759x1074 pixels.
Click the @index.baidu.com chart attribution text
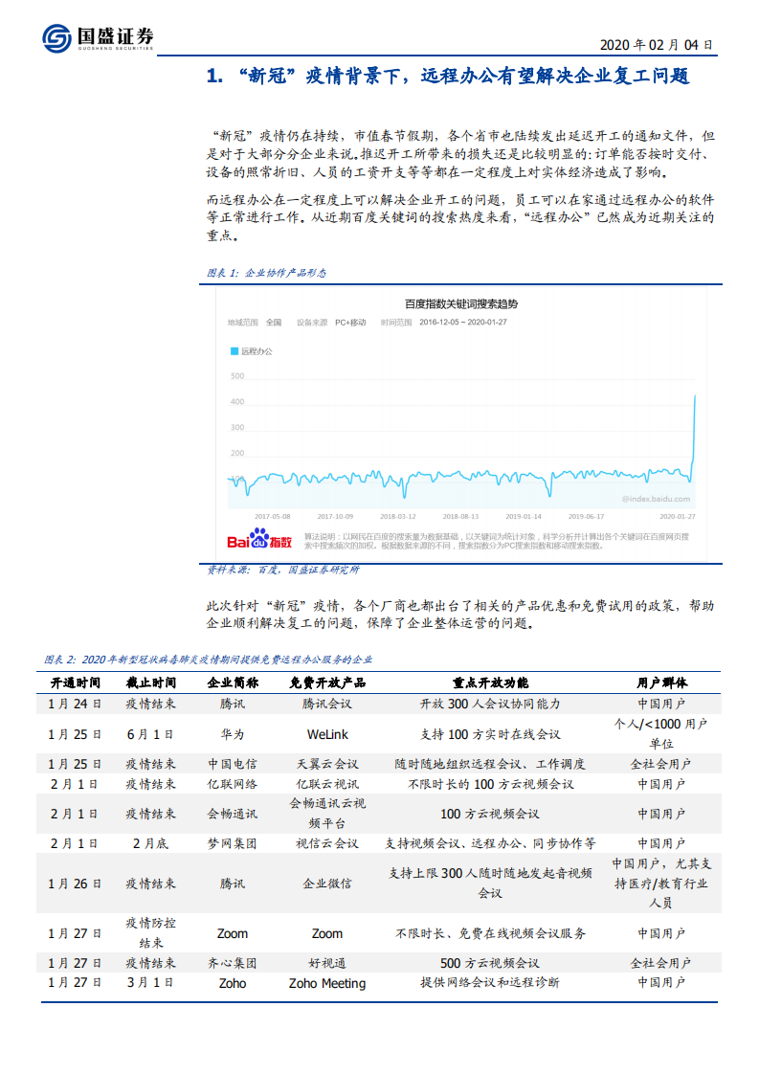tap(657, 500)
